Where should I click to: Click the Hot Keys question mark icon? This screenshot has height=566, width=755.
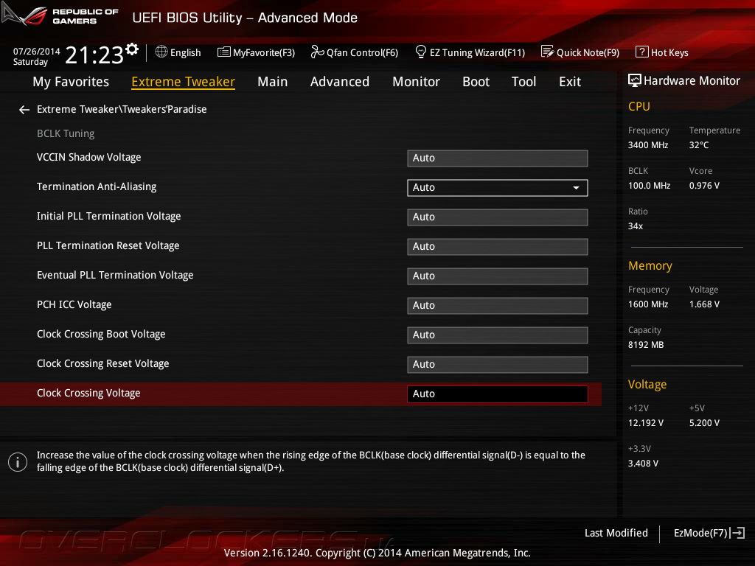pyautogui.click(x=642, y=52)
